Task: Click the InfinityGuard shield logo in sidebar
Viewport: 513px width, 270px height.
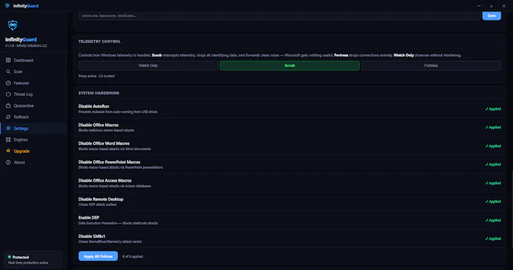Action: click(x=13, y=25)
